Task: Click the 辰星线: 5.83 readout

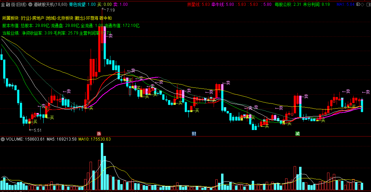Action: coord(199,4)
